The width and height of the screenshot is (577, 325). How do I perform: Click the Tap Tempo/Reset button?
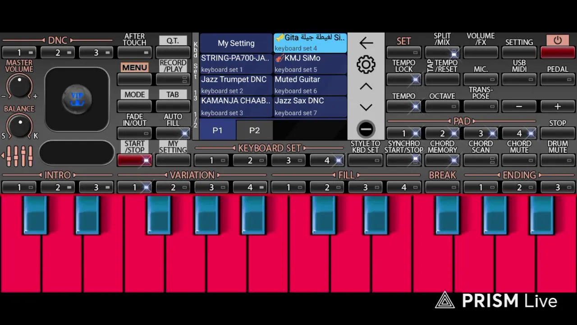442,79
